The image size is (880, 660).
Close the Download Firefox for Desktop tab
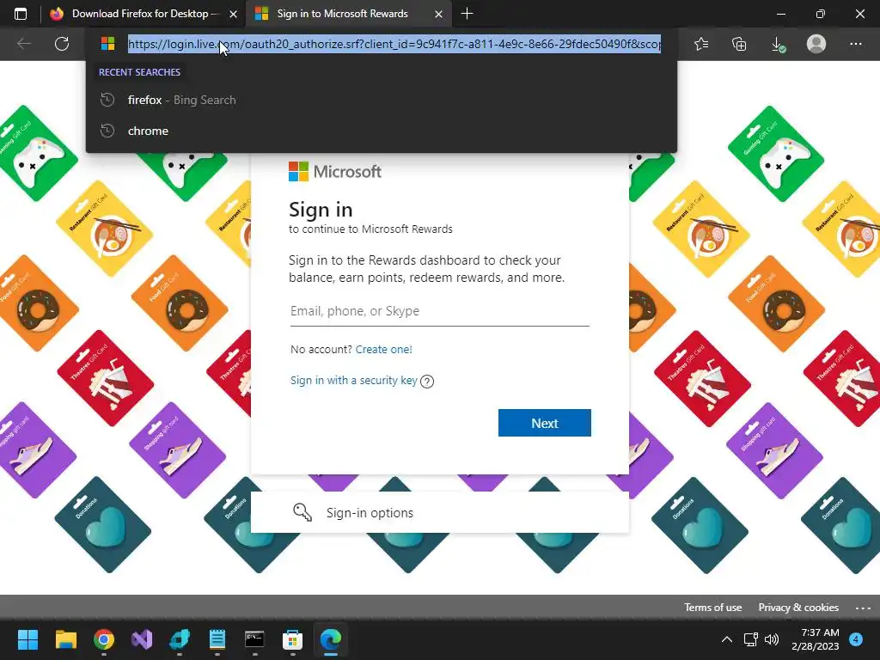233,14
